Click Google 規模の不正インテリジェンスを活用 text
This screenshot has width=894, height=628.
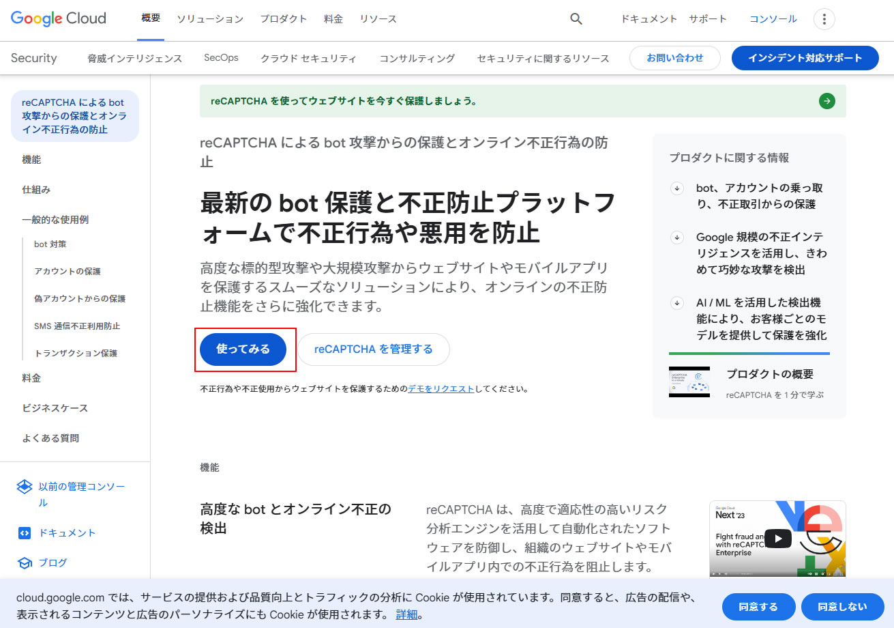762,253
